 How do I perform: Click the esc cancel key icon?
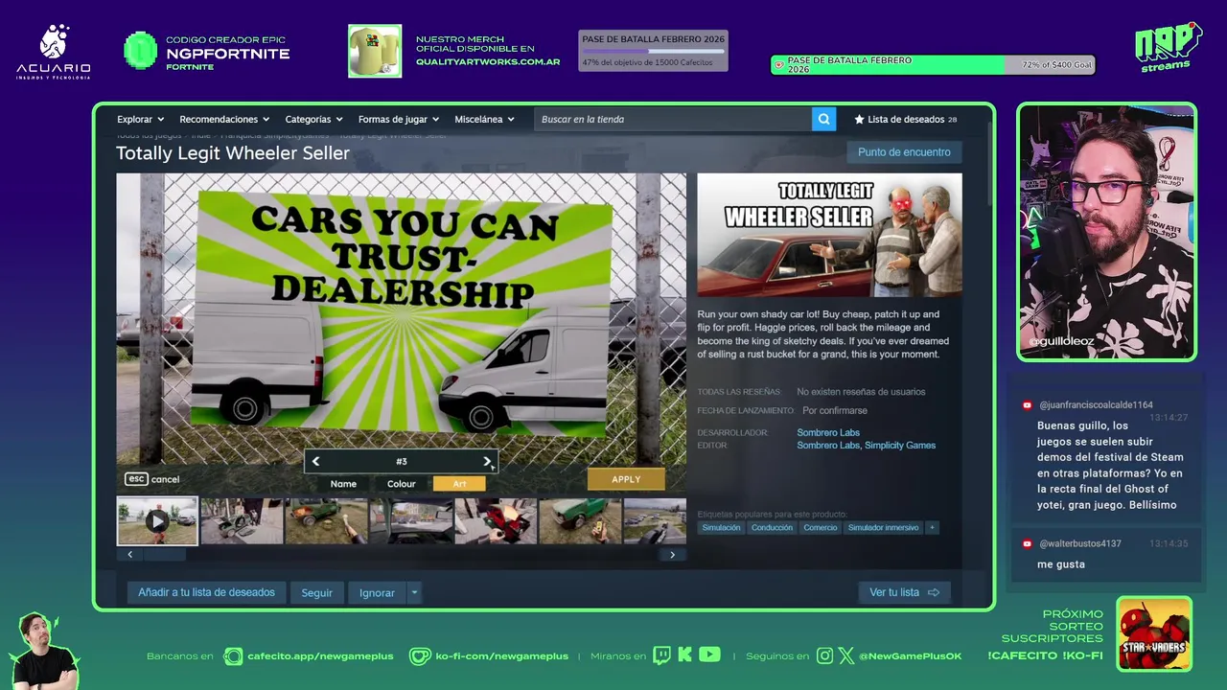[x=136, y=479]
